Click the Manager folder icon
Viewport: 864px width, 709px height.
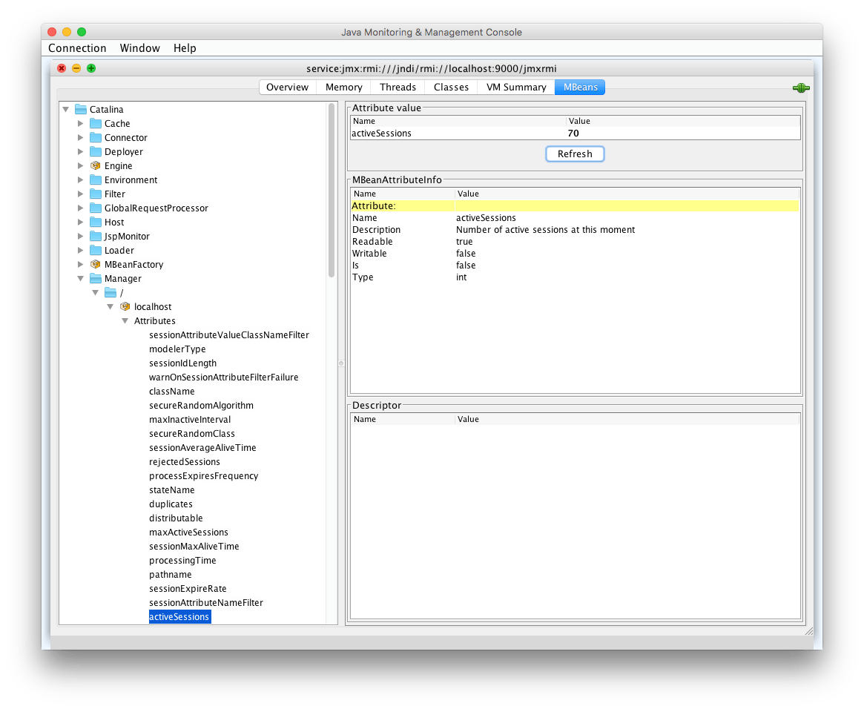click(x=96, y=278)
